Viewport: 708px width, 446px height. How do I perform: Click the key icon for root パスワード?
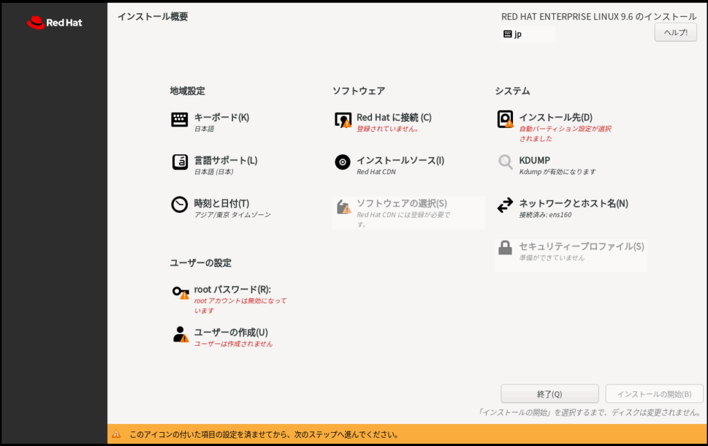pos(180,292)
